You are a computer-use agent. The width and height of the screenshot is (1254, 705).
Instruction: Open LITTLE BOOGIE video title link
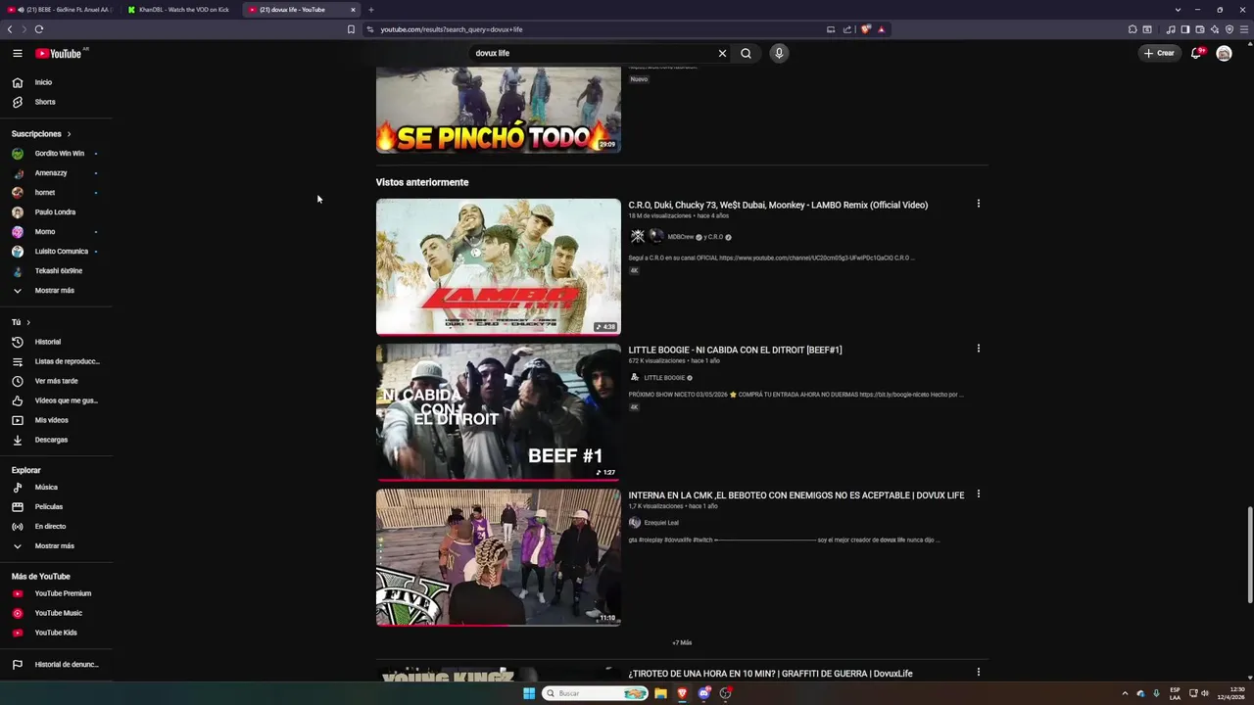coord(735,350)
